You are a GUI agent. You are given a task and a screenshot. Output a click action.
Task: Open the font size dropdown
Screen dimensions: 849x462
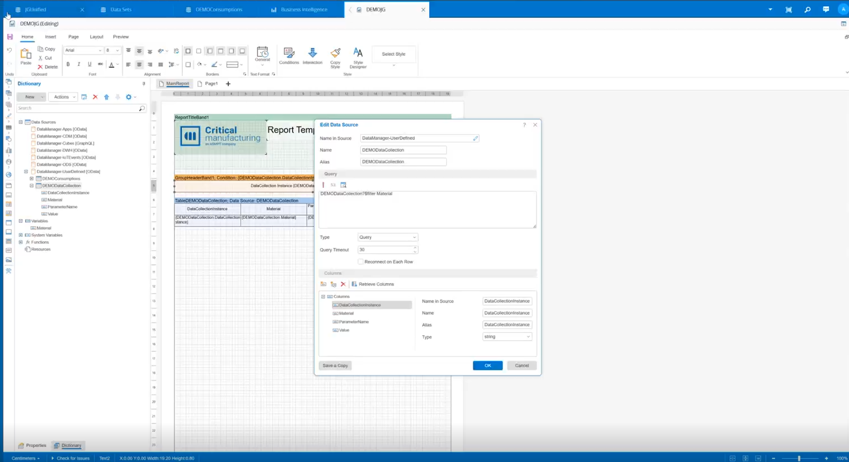[112, 50]
